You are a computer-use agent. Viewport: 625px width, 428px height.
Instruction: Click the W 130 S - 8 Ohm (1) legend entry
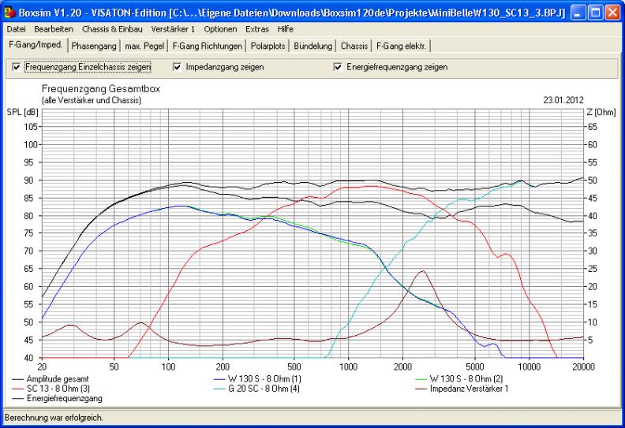pyautogui.click(x=257, y=379)
